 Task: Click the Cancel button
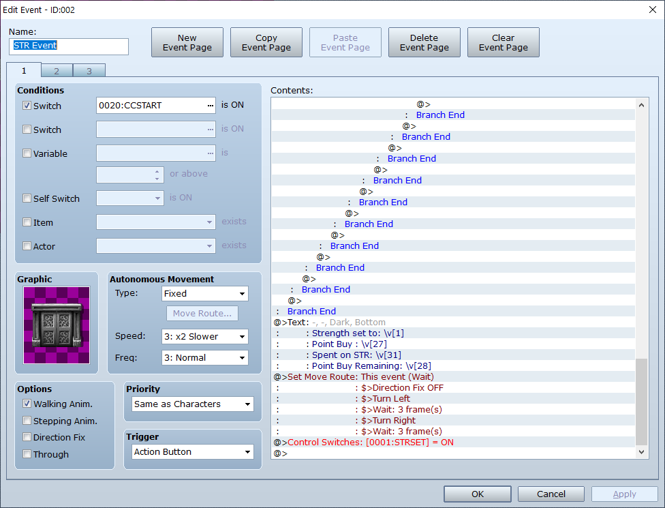[x=551, y=494]
